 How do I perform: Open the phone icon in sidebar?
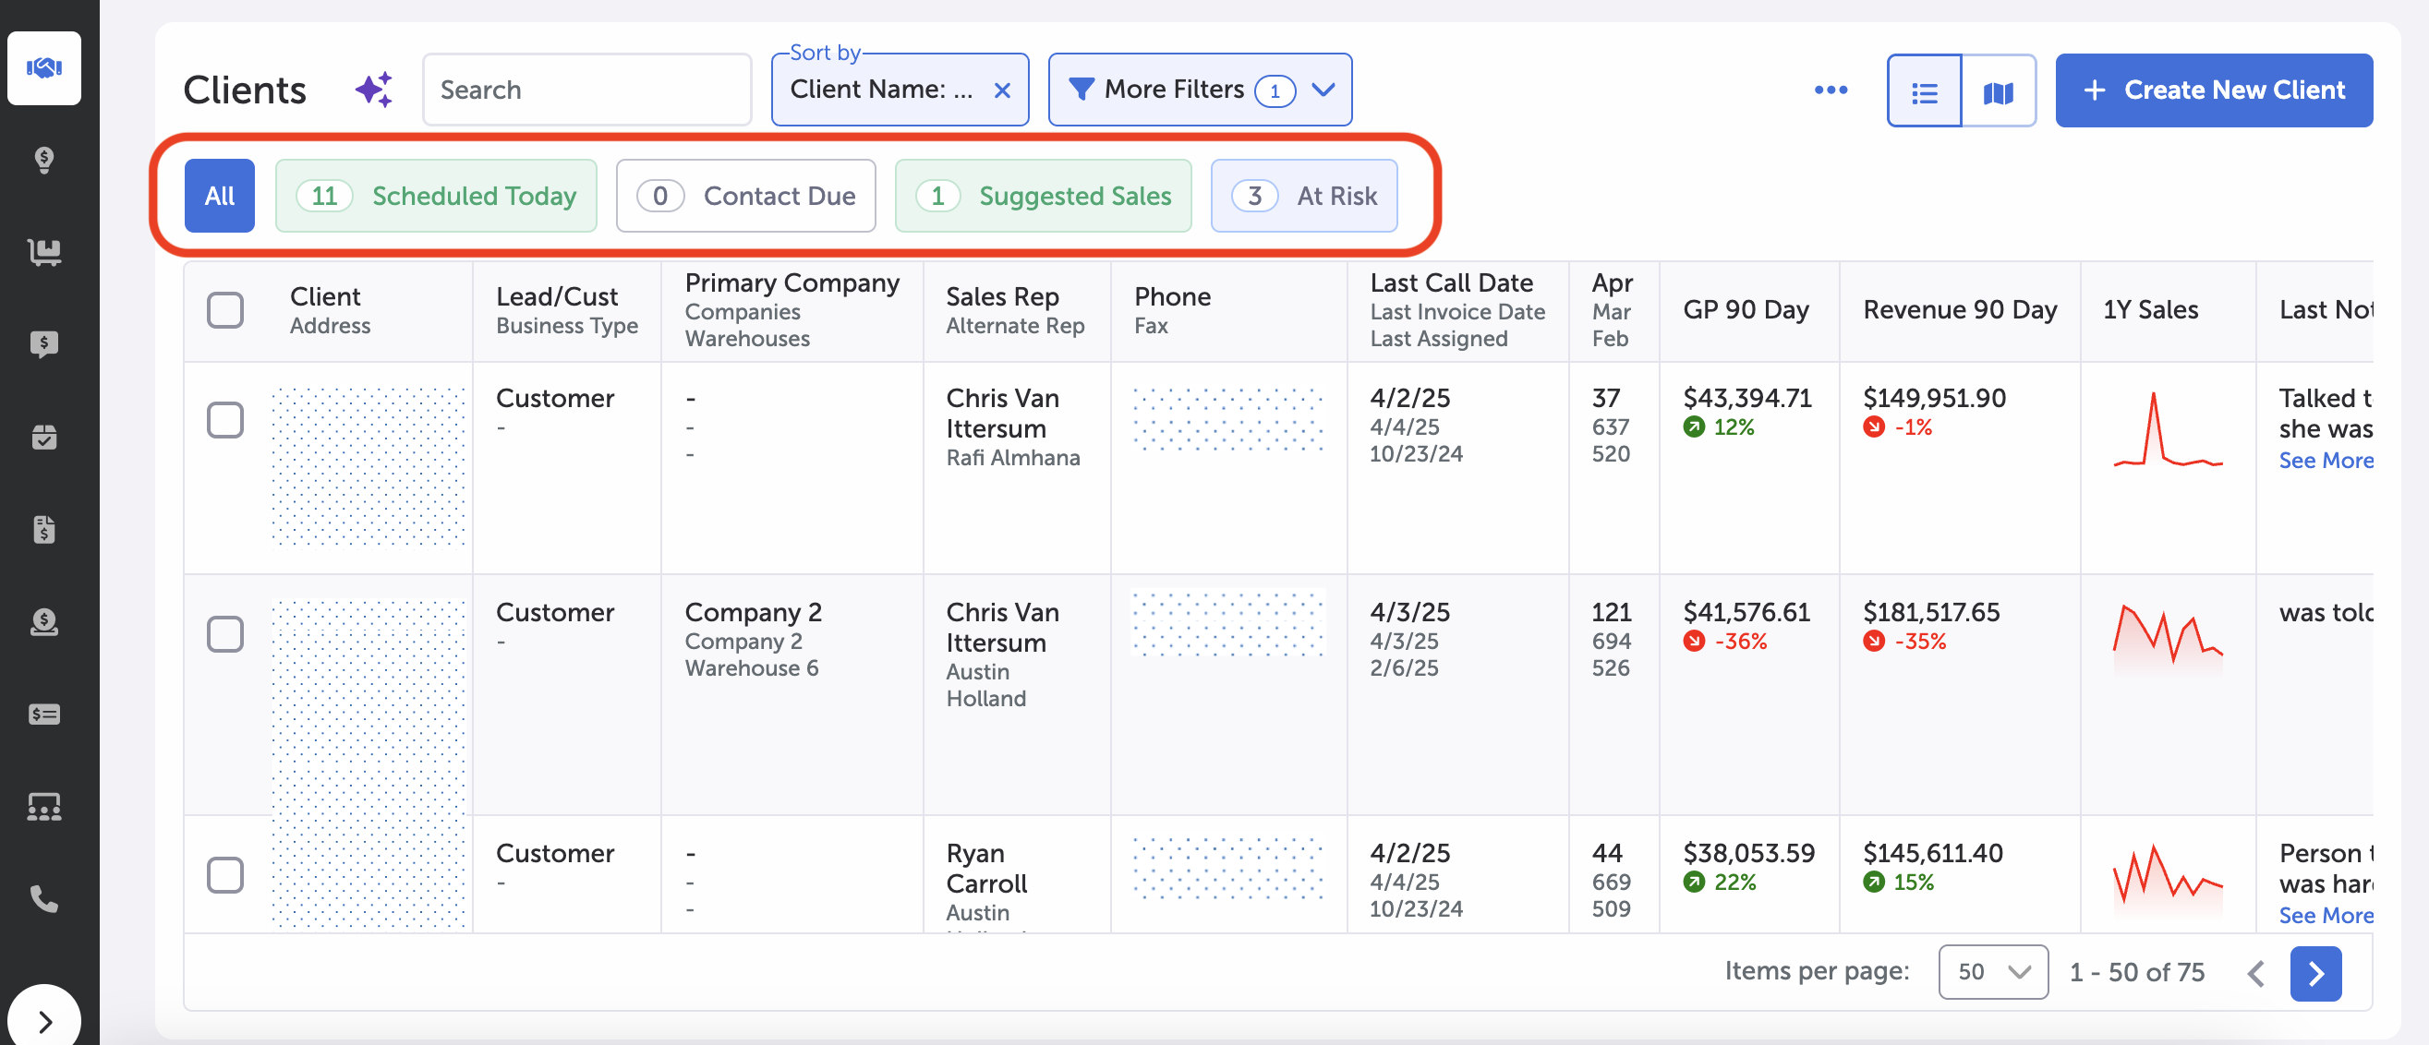[x=43, y=899]
